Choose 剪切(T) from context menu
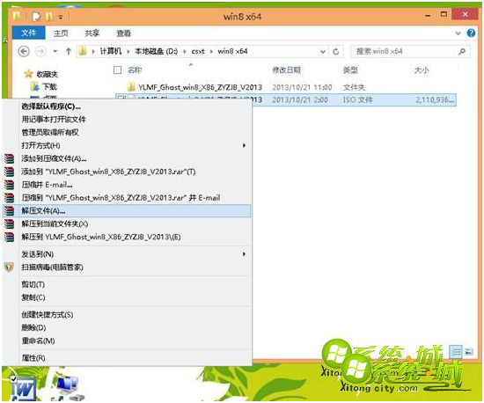Screen dimensions: 484x403 click(x=127, y=284)
